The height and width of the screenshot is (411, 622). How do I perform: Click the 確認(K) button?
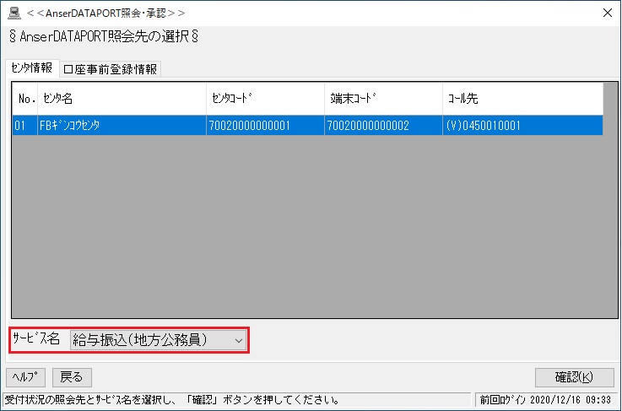574,377
